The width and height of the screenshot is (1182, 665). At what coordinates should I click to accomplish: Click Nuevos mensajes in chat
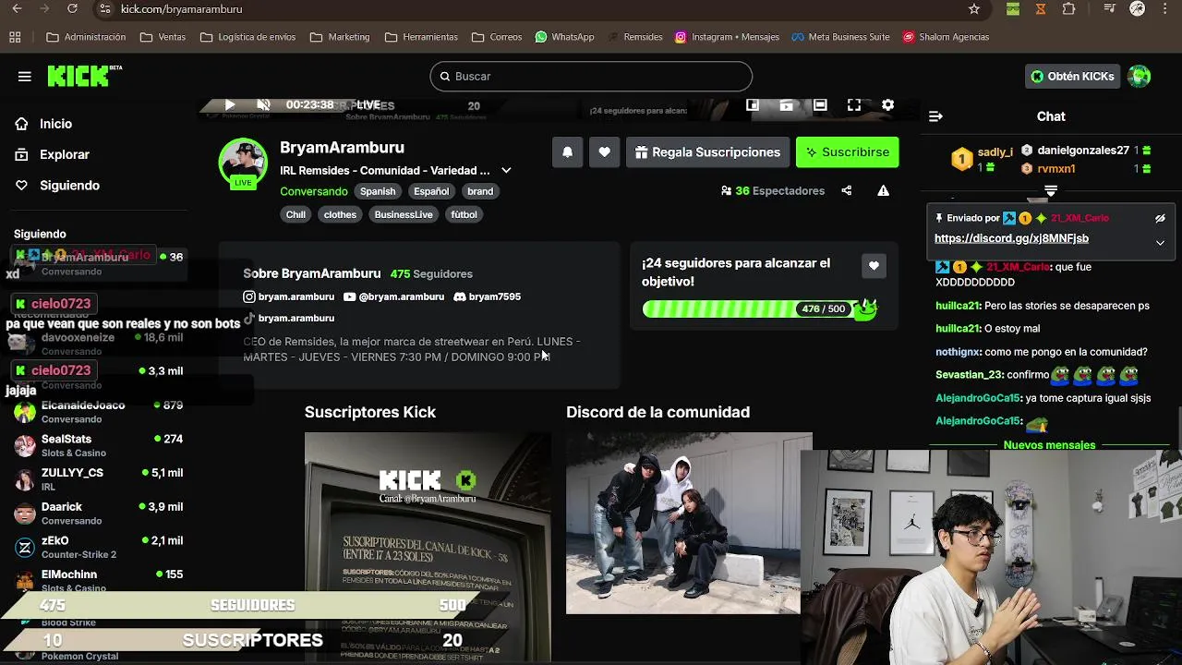click(1049, 445)
